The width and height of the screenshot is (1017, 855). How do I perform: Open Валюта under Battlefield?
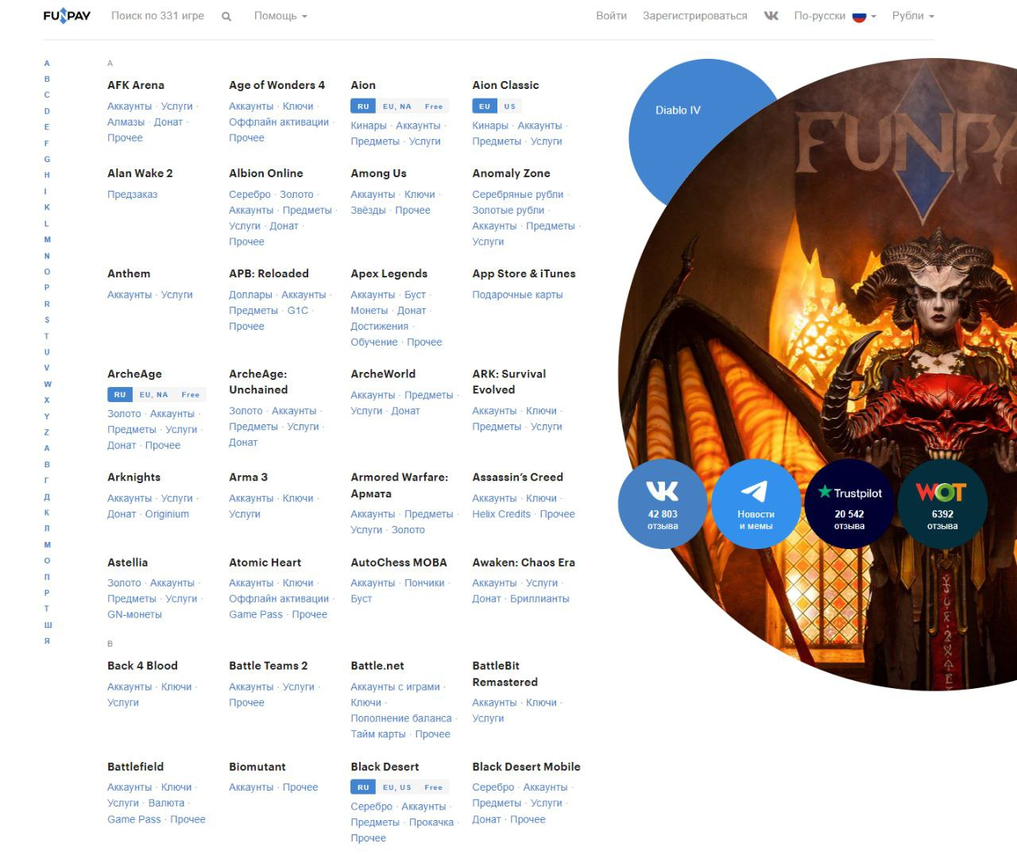166,803
